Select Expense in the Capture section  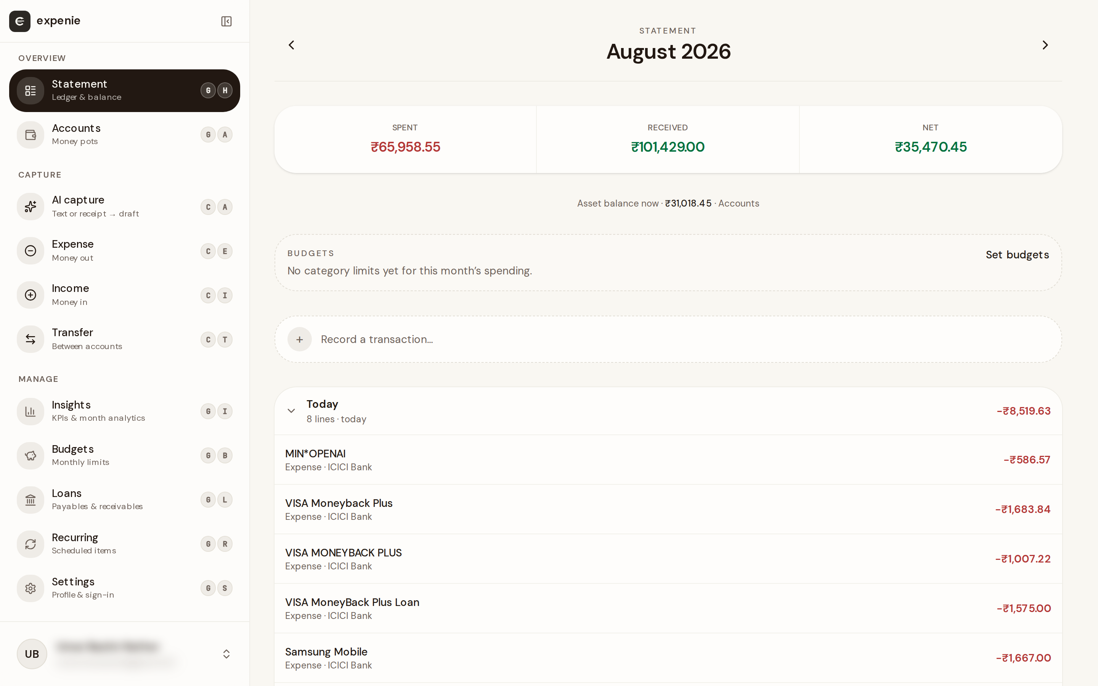click(124, 251)
